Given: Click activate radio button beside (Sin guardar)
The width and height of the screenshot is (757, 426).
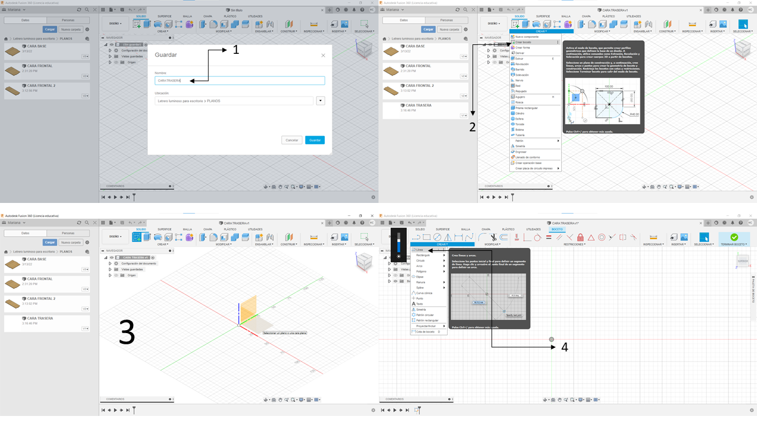Looking at the screenshot, I should click(145, 44).
